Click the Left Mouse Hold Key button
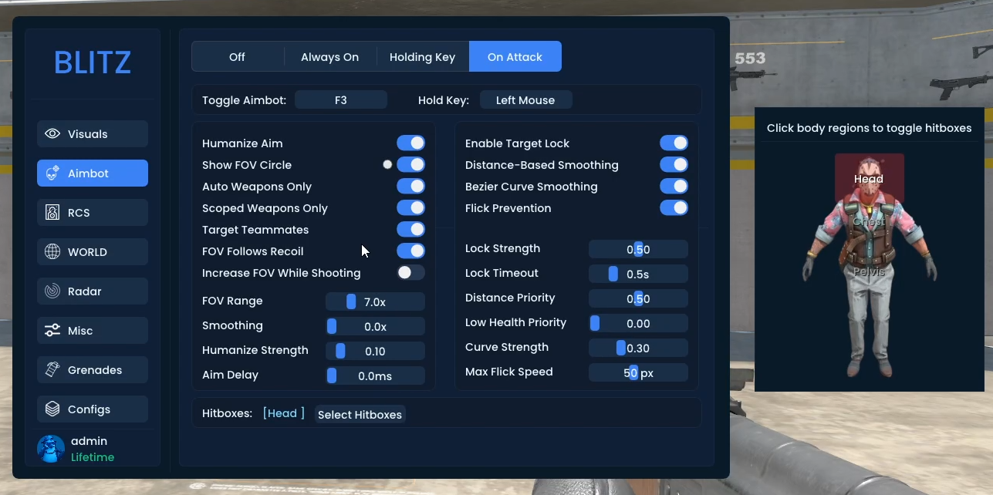This screenshot has width=993, height=495. pyautogui.click(x=525, y=99)
